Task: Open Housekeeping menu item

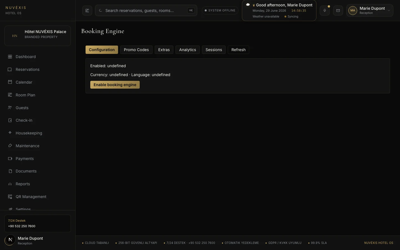Action: 37,133
